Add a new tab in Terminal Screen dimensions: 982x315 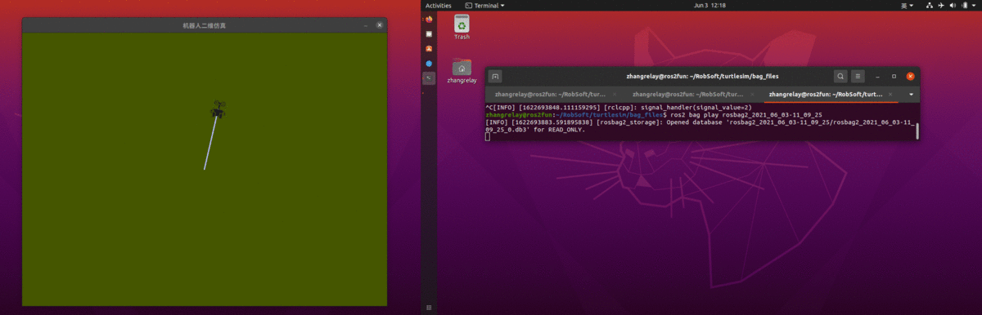495,76
